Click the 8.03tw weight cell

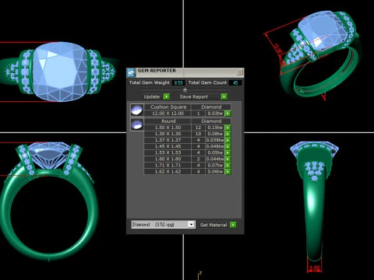coord(215,114)
